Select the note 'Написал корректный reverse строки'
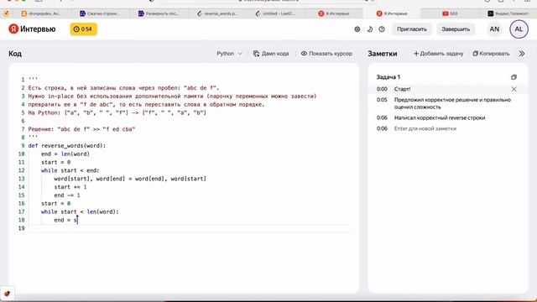Screen dimensions: 537x302 440,117
